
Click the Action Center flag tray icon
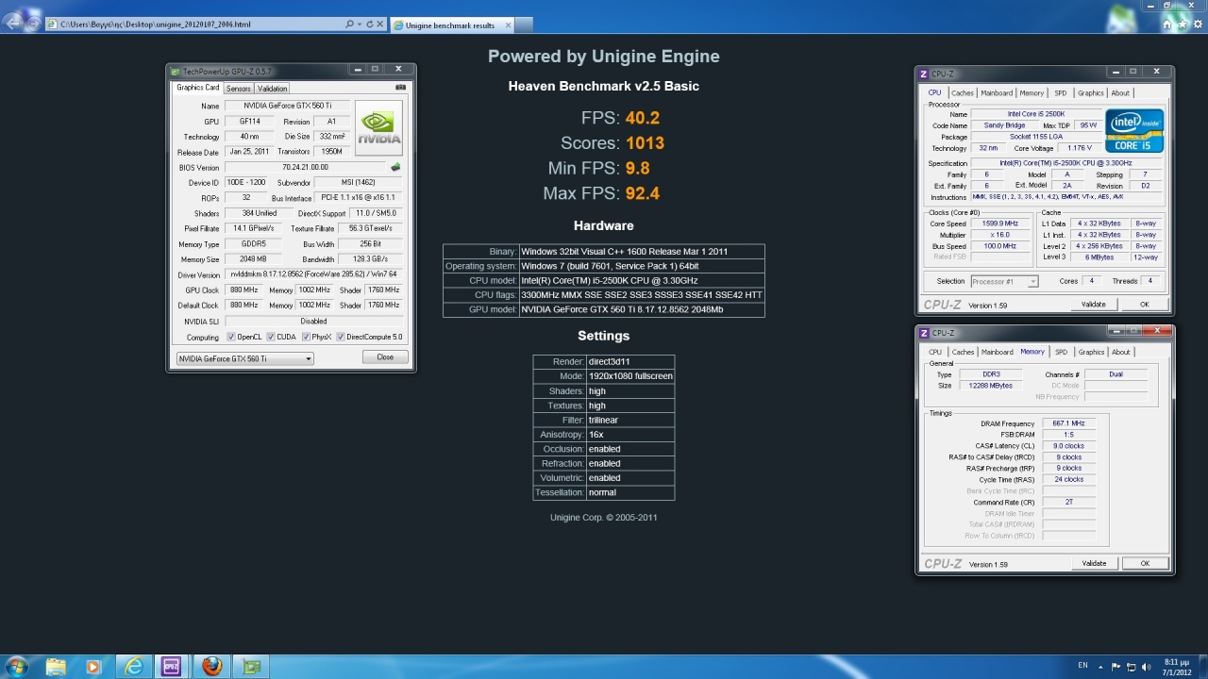pyautogui.click(x=1116, y=667)
